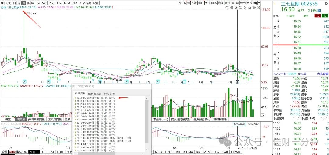Select the 成交量 volume sub-chart tab

tap(21, 120)
